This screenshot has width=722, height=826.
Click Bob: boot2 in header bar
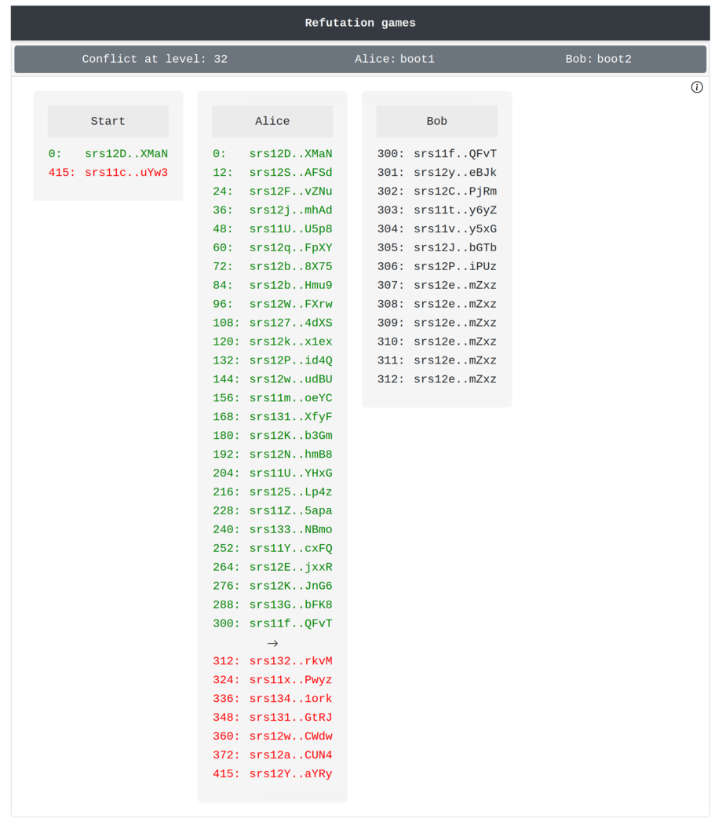coord(598,59)
